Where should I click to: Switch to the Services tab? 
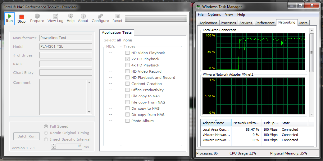tap(246, 23)
